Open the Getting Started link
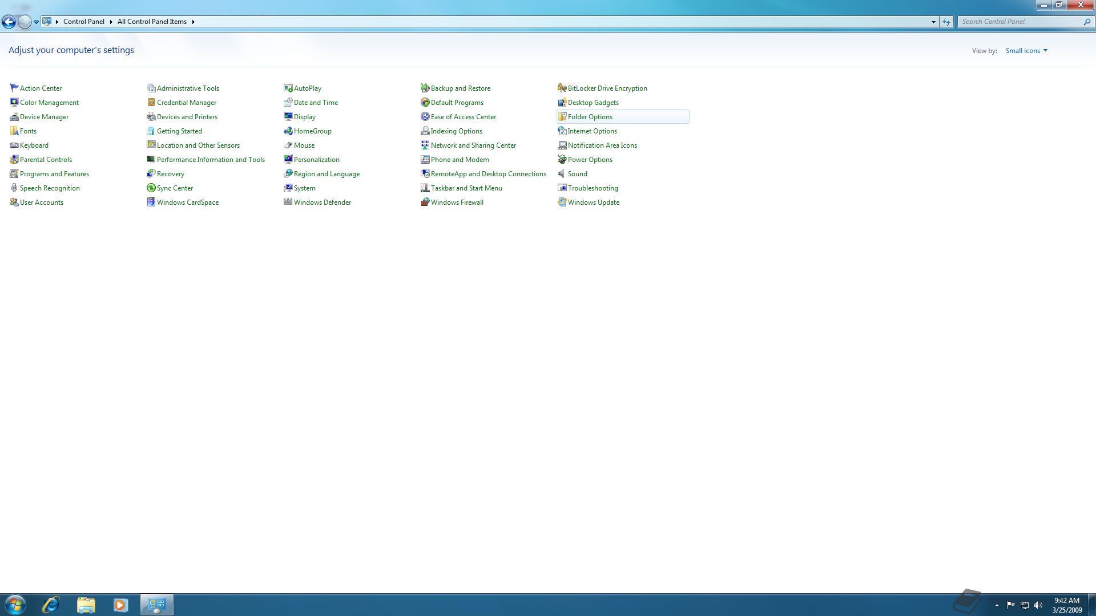This screenshot has width=1096, height=616. 179,131
